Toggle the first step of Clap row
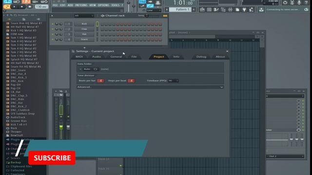This screenshot has height=175, width=312. click(x=102, y=29)
